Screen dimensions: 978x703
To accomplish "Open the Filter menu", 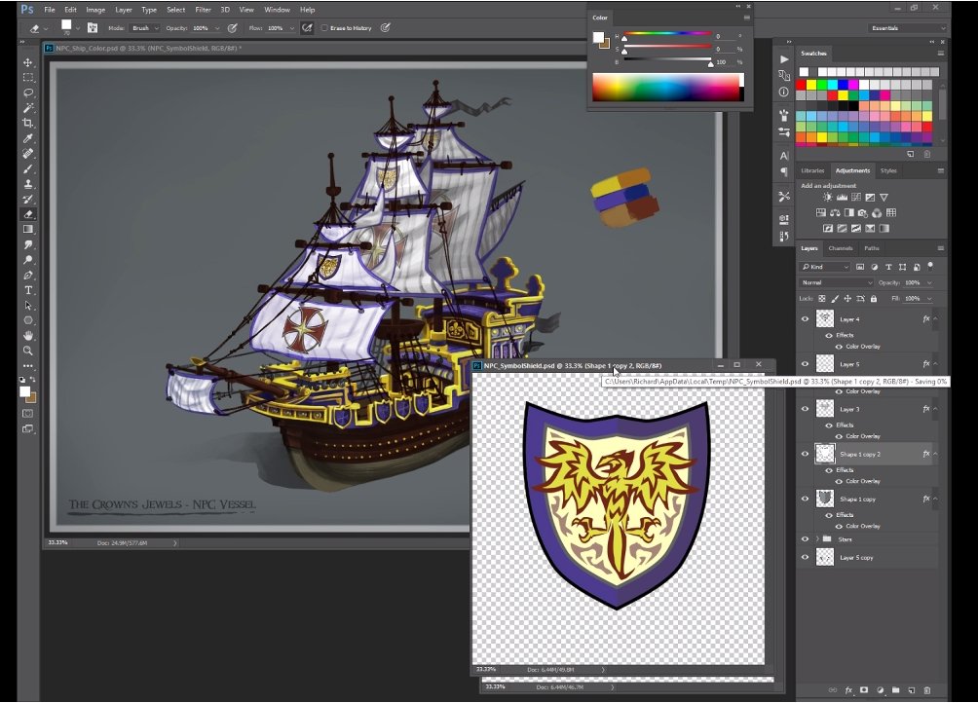I will coord(204,9).
